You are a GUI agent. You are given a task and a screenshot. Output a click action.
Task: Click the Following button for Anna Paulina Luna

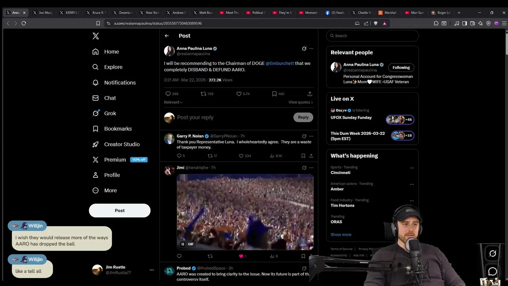pyautogui.click(x=401, y=68)
